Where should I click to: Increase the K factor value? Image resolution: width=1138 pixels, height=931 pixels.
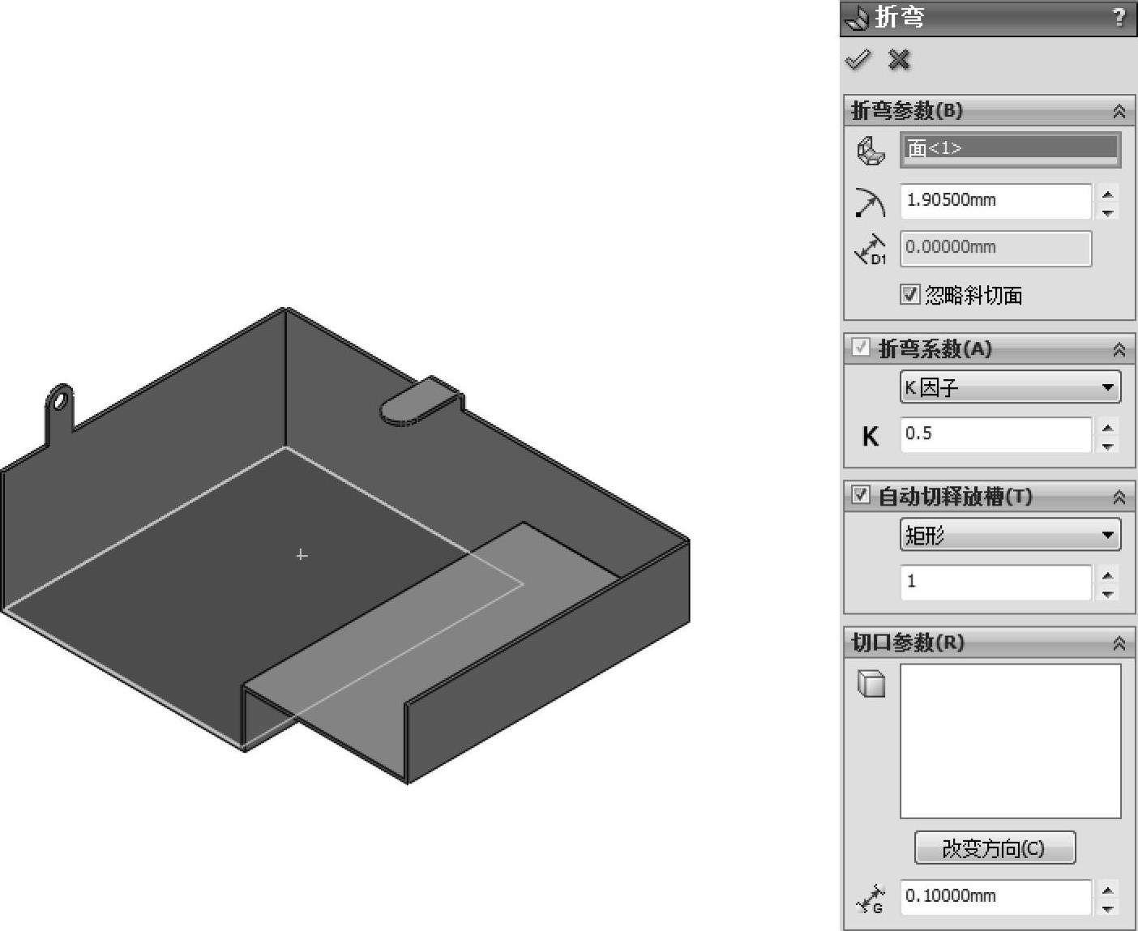coord(1108,427)
